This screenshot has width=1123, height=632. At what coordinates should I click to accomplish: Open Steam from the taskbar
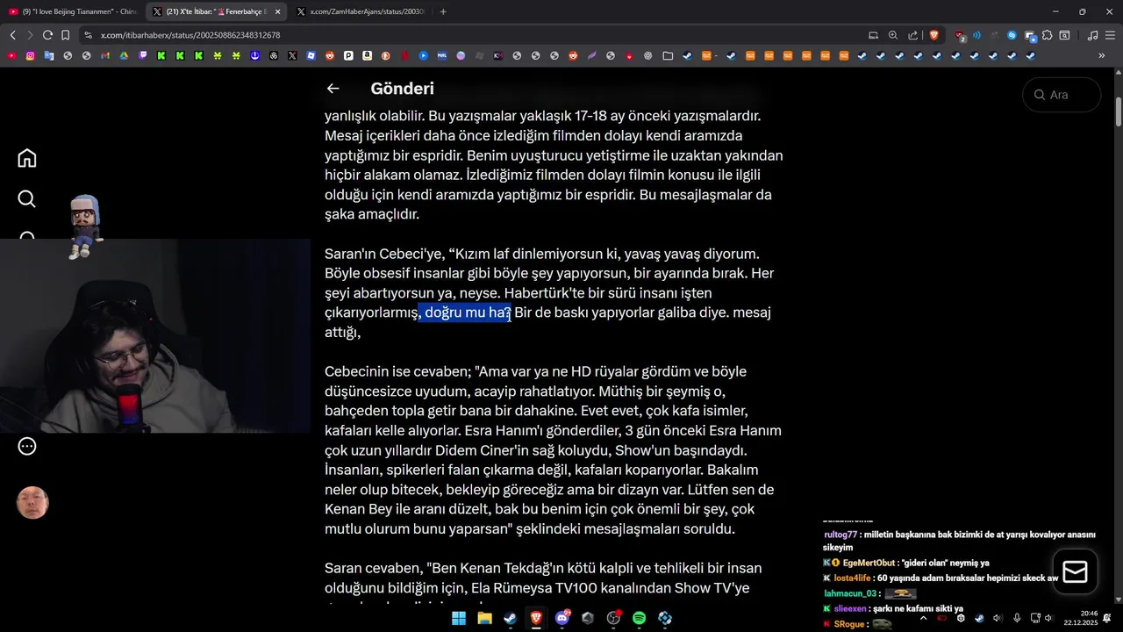tap(510, 618)
